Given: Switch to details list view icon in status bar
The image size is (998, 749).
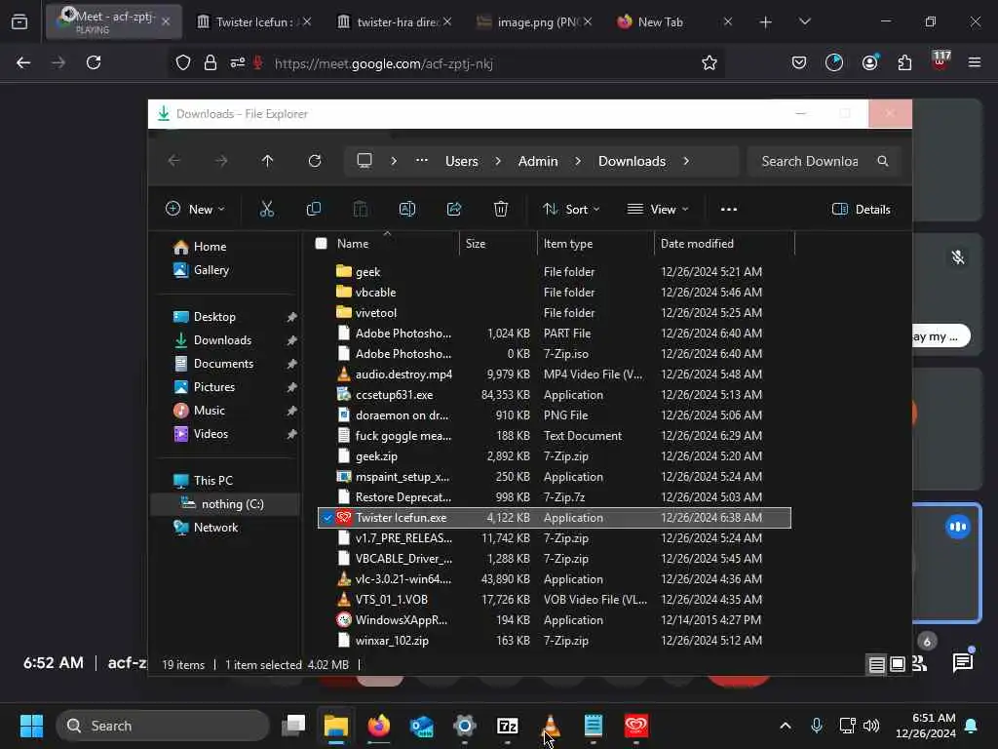Looking at the screenshot, I should [x=876, y=665].
